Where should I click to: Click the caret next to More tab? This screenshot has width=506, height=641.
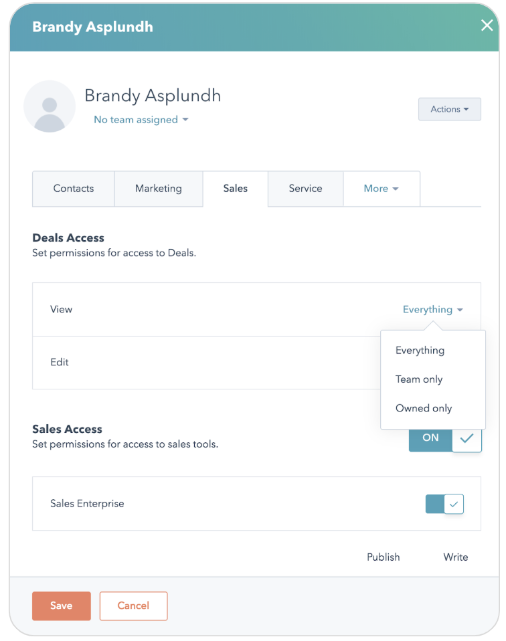click(395, 189)
